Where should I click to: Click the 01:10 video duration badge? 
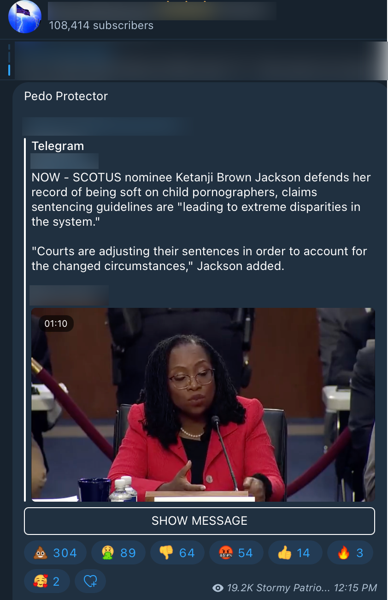click(56, 324)
